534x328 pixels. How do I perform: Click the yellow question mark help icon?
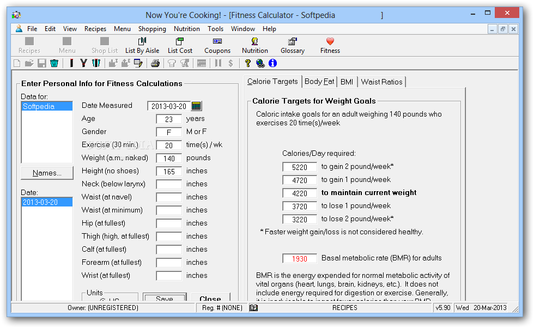pyautogui.click(x=247, y=63)
